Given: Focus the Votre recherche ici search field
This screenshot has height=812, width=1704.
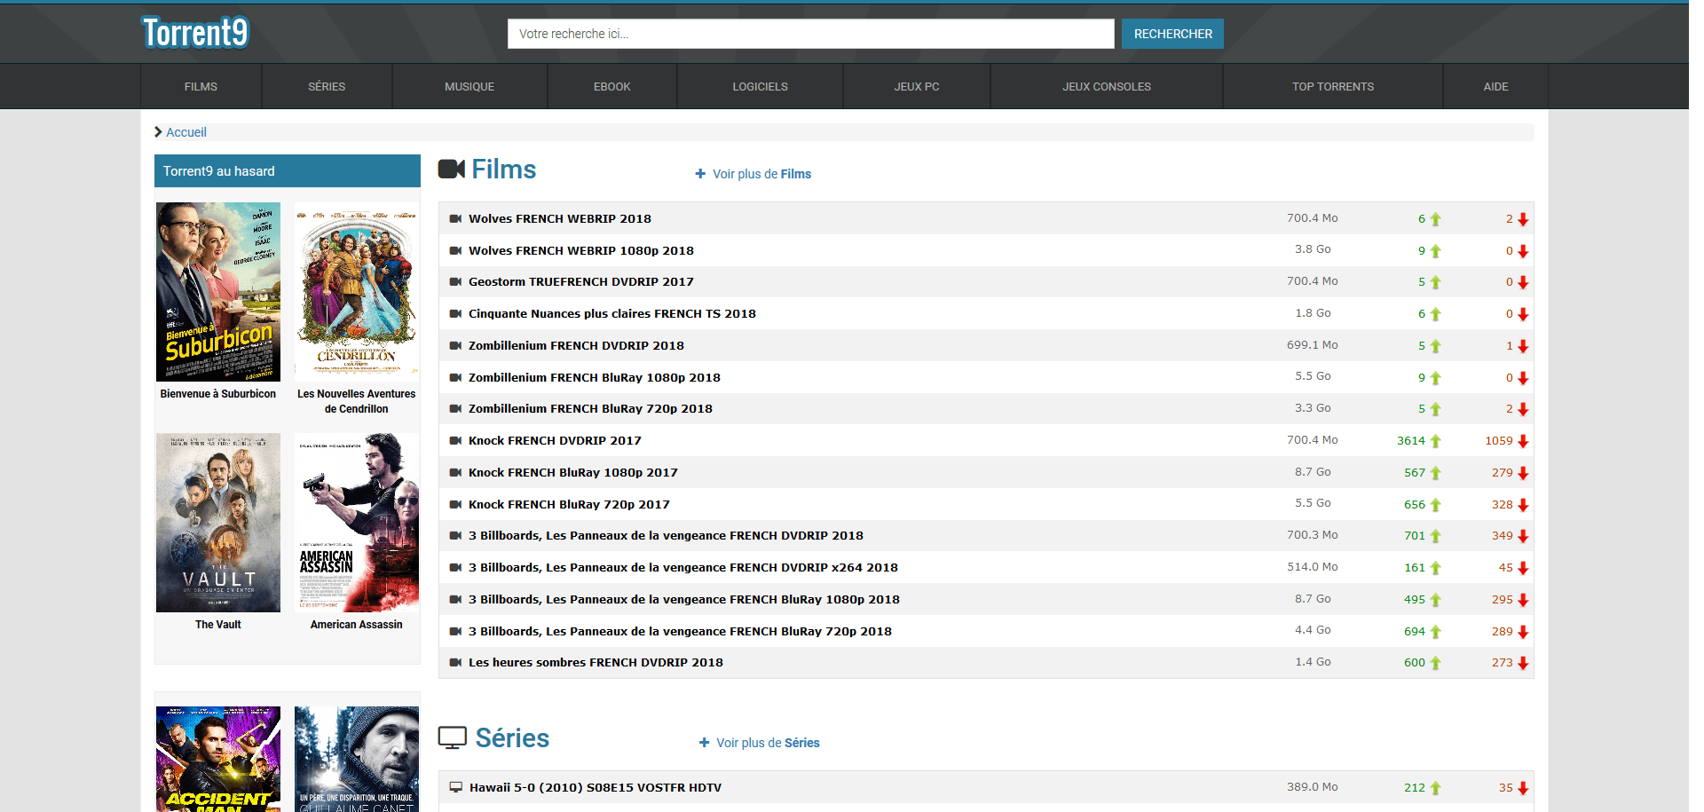Looking at the screenshot, I should pos(810,34).
